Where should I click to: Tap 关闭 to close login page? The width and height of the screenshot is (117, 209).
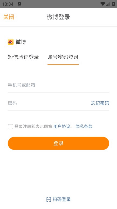click(9, 17)
